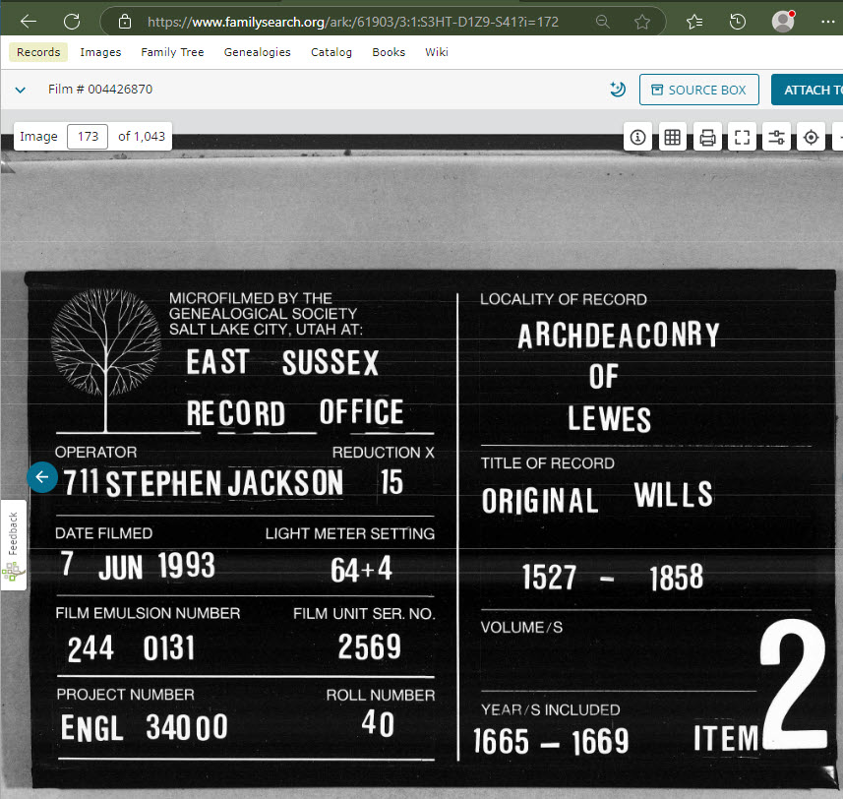Click the night mode moon icon
Screen dimensions: 843x799
coord(618,90)
